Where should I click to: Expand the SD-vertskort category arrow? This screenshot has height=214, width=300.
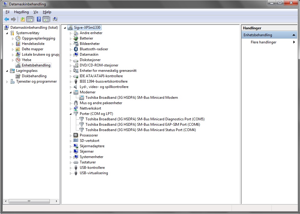pyautogui.click(x=70, y=141)
